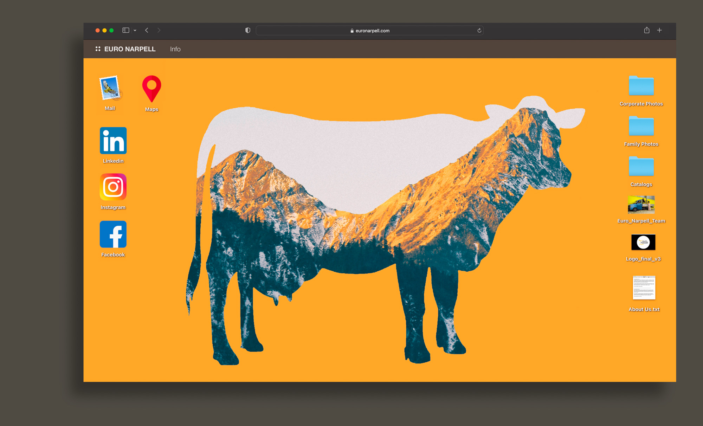Click the euronarpell.com address bar
The width and height of the screenshot is (703, 426).
pos(372,31)
